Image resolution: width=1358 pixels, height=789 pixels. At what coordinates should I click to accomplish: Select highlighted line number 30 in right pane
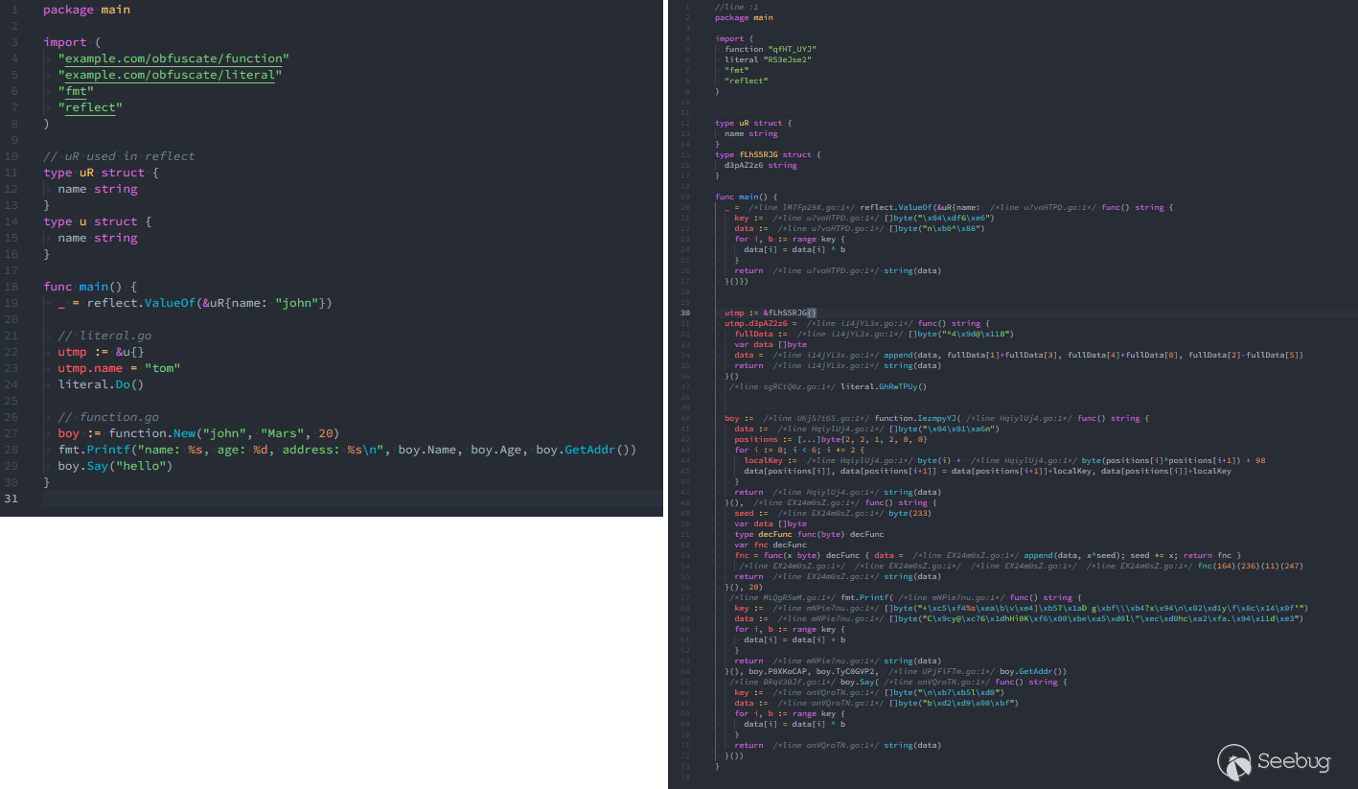(685, 313)
